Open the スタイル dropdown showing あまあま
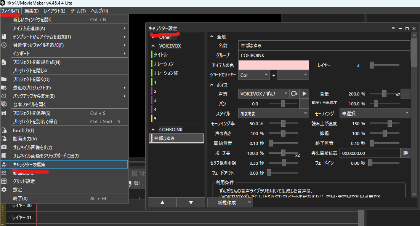 click(273, 113)
